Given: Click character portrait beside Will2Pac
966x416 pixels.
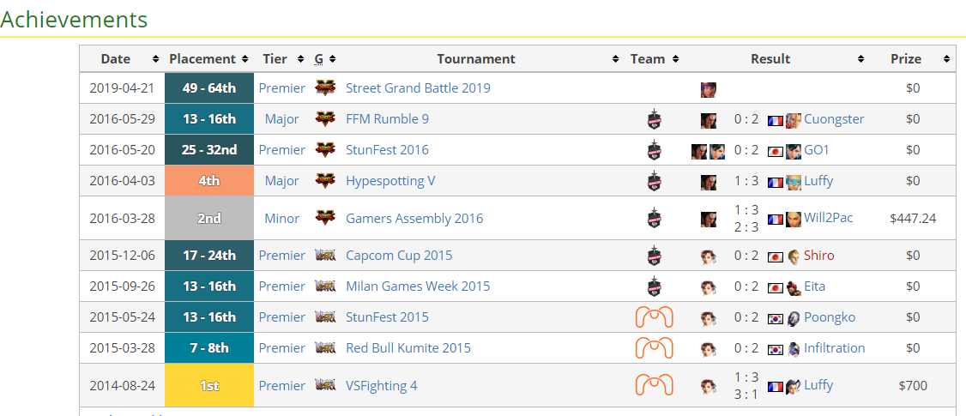Looking at the screenshot, I should (x=794, y=219).
